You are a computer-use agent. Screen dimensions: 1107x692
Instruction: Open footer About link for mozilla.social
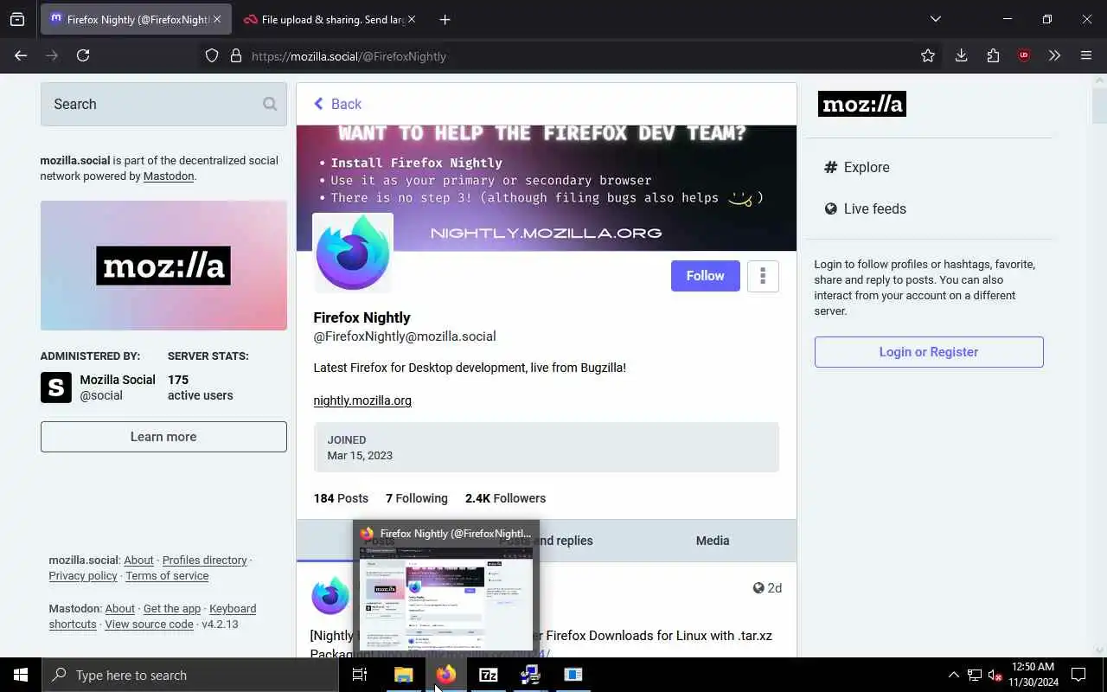point(138,561)
